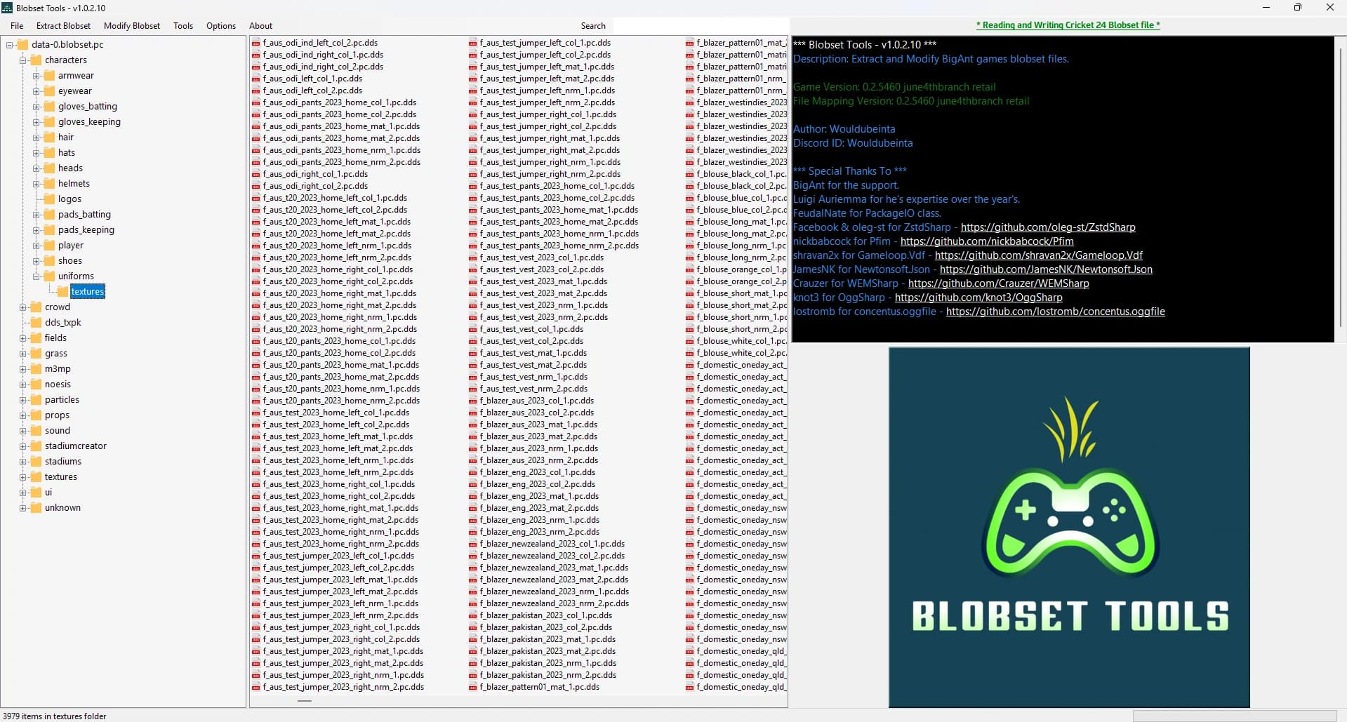The width and height of the screenshot is (1347, 722).
Task: Click the icon of f_blouse_white_col_1.pc
Action: 690,341
